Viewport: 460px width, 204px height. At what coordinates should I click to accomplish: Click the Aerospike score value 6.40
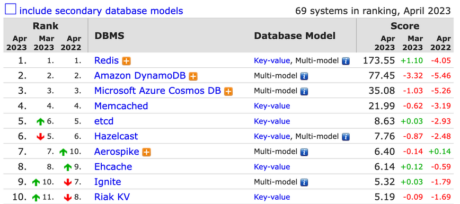coord(385,152)
